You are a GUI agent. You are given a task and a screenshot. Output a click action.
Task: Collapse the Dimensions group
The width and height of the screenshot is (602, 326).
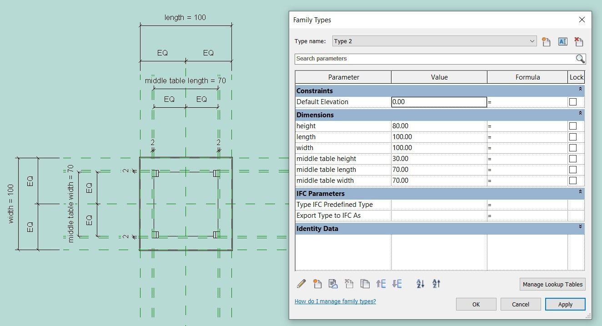pyautogui.click(x=580, y=113)
